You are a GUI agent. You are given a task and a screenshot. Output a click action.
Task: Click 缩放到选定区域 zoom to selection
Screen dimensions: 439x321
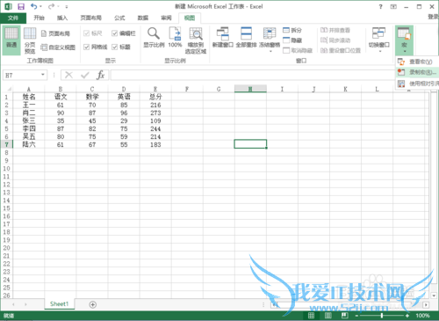coord(196,40)
